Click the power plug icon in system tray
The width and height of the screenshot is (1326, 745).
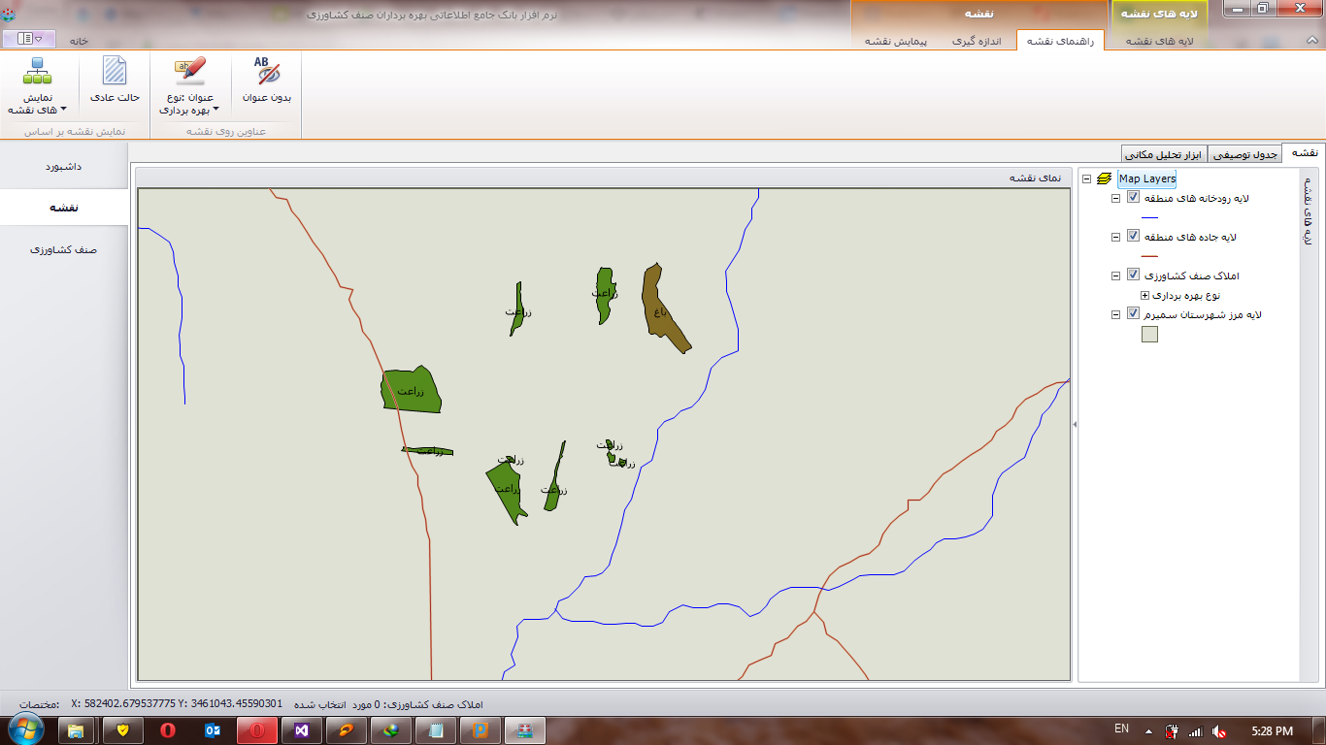[1173, 730]
